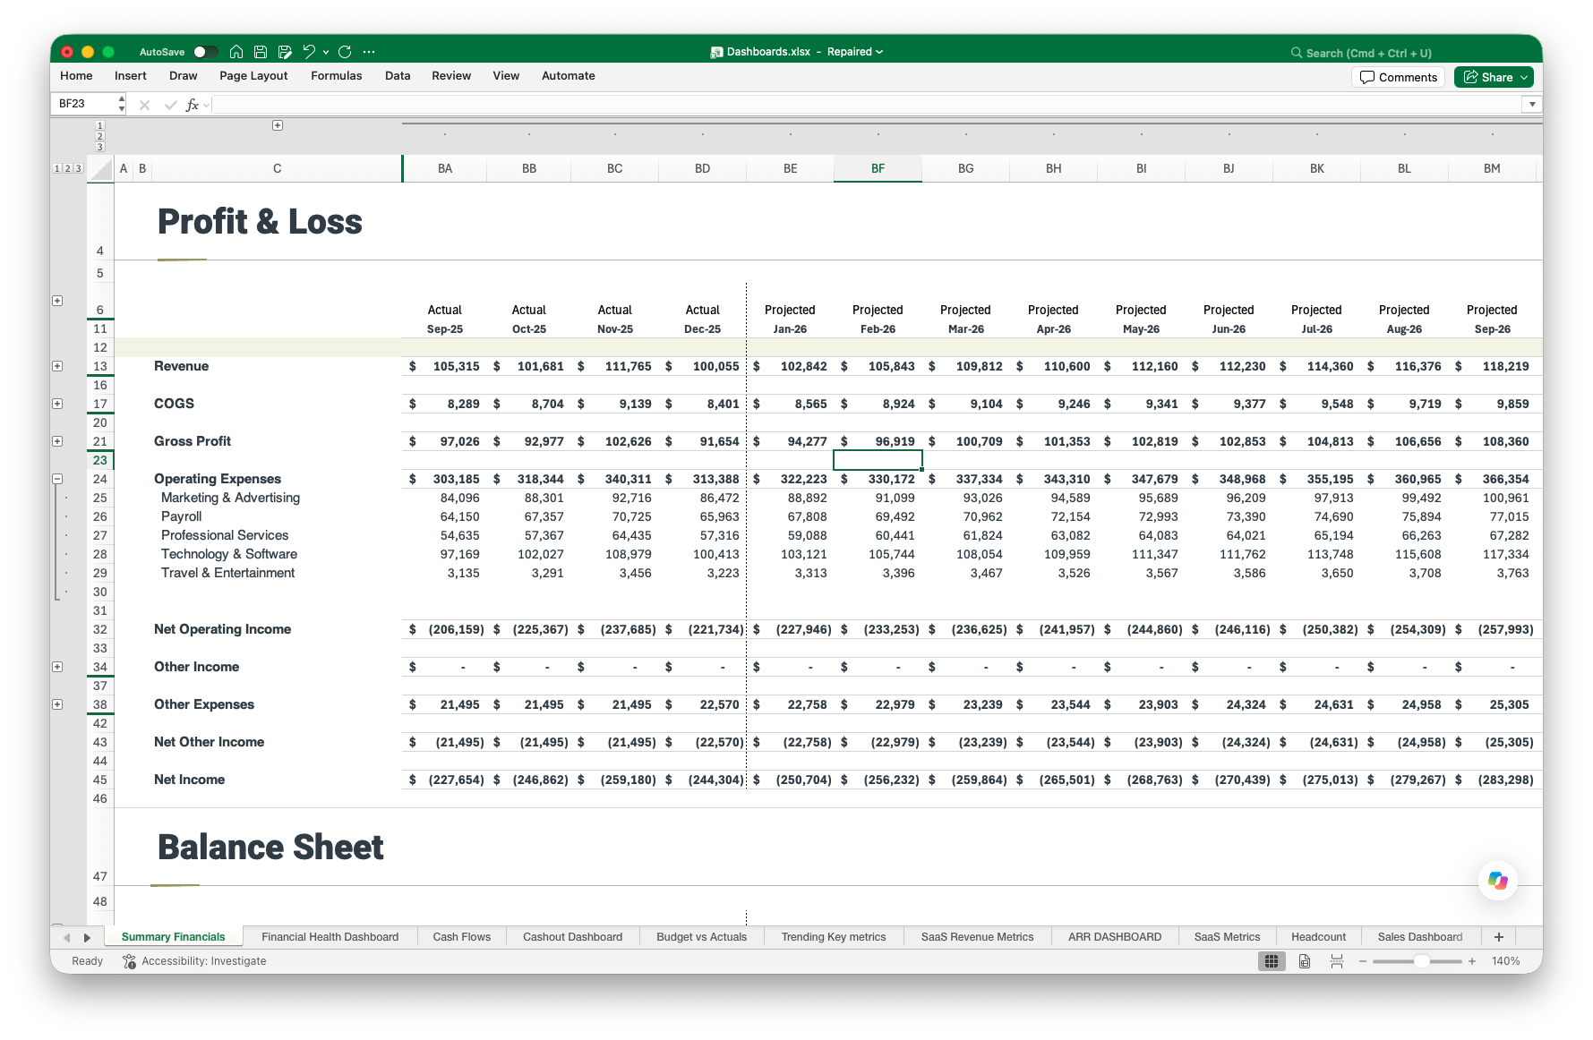Expand the column group plus button
Viewport: 1593px width, 1040px height.
coord(278,125)
